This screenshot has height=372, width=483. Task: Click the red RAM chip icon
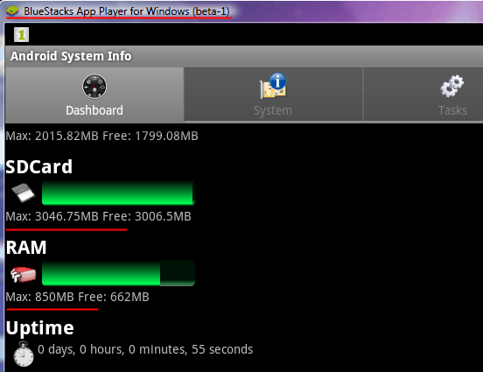pyautogui.click(x=23, y=274)
